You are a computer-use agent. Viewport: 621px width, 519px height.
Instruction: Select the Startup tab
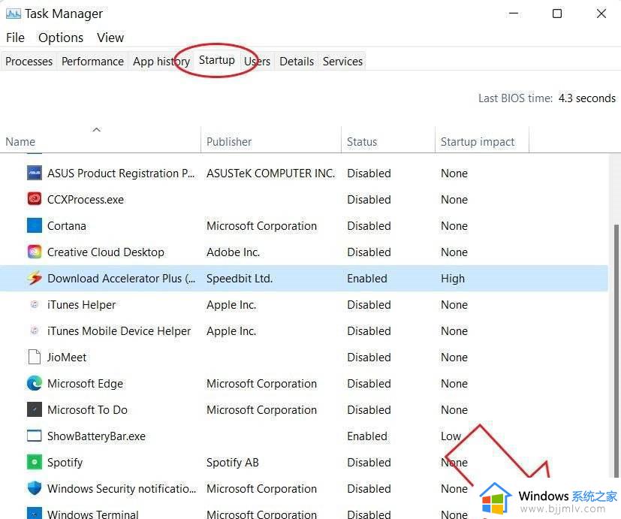[x=217, y=60]
